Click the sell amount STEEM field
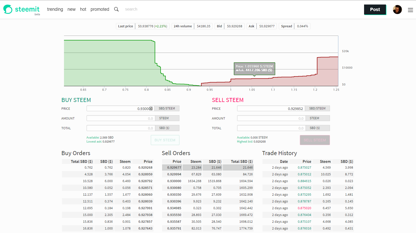 tap(271, 118)
